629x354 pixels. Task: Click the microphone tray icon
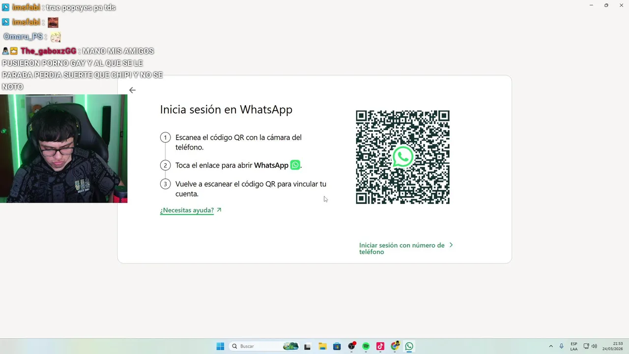click(561, 346)
